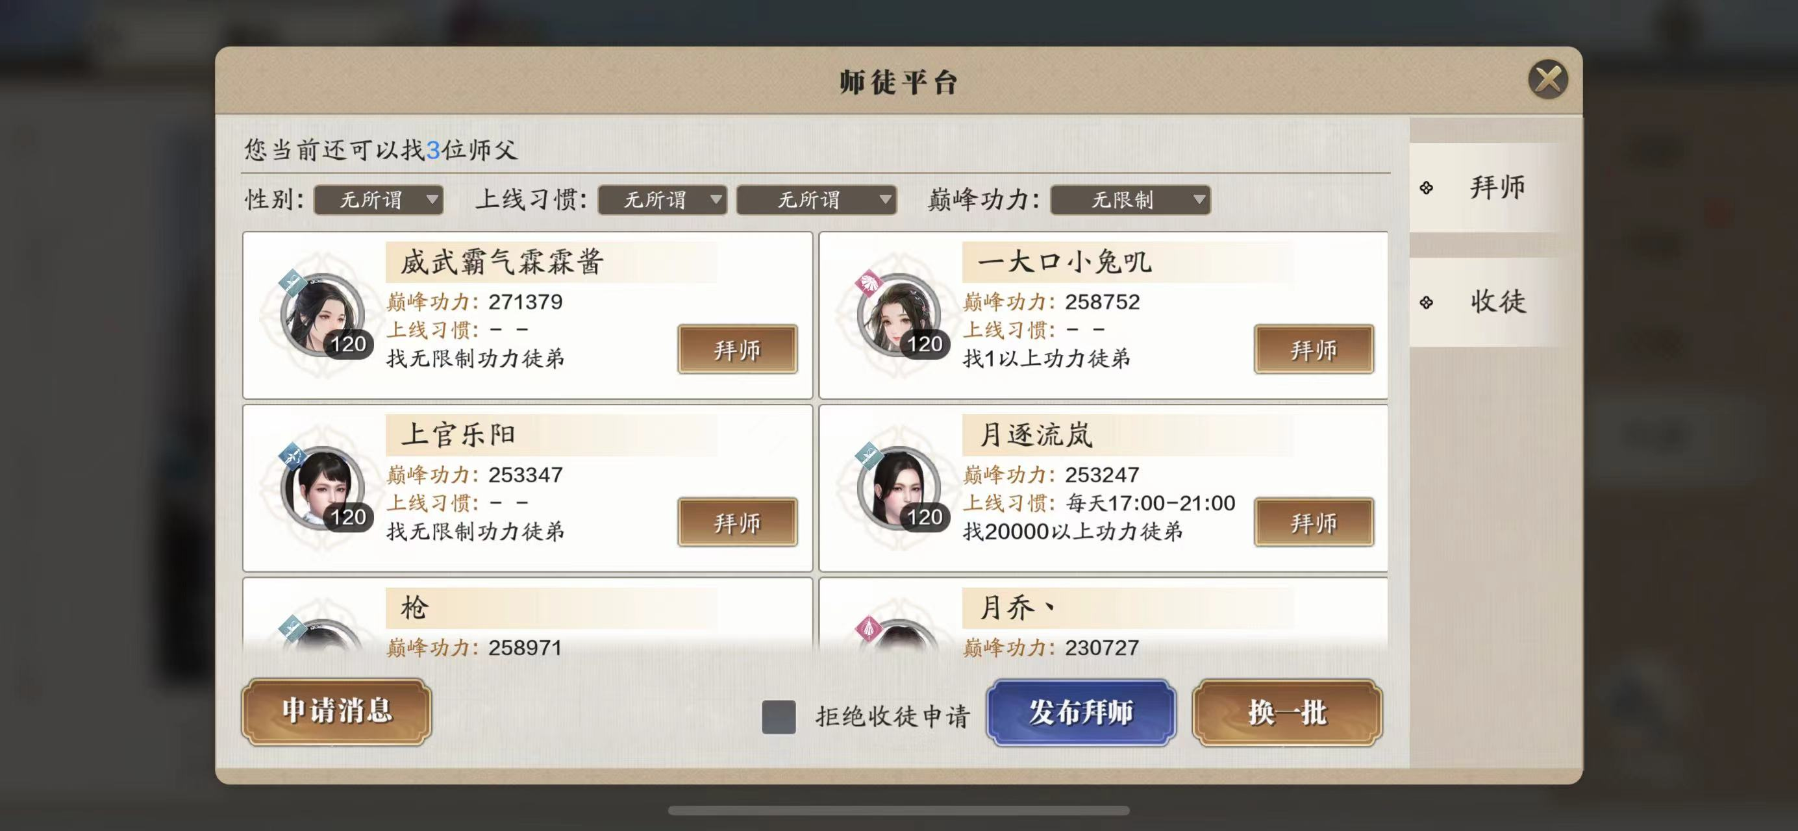Switch to the 收徒 tab
Viewport: 1798px width, 831px height.
1485,301
